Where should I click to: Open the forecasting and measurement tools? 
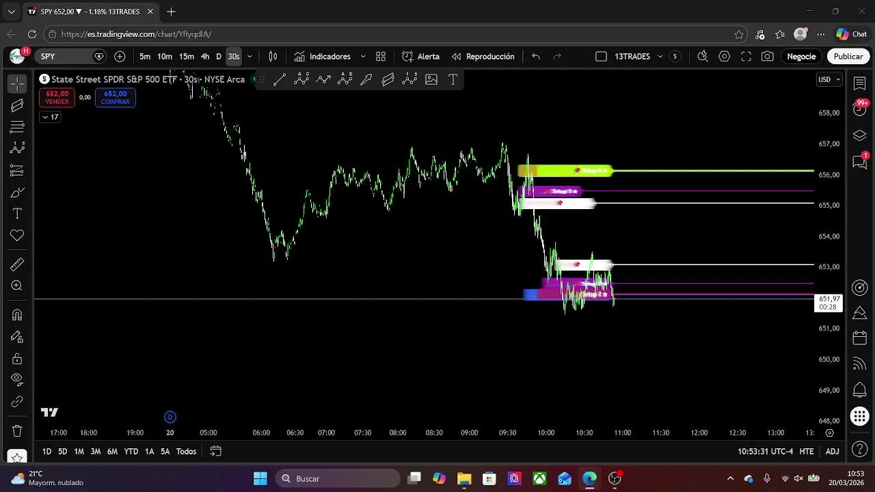coord(17,170)
